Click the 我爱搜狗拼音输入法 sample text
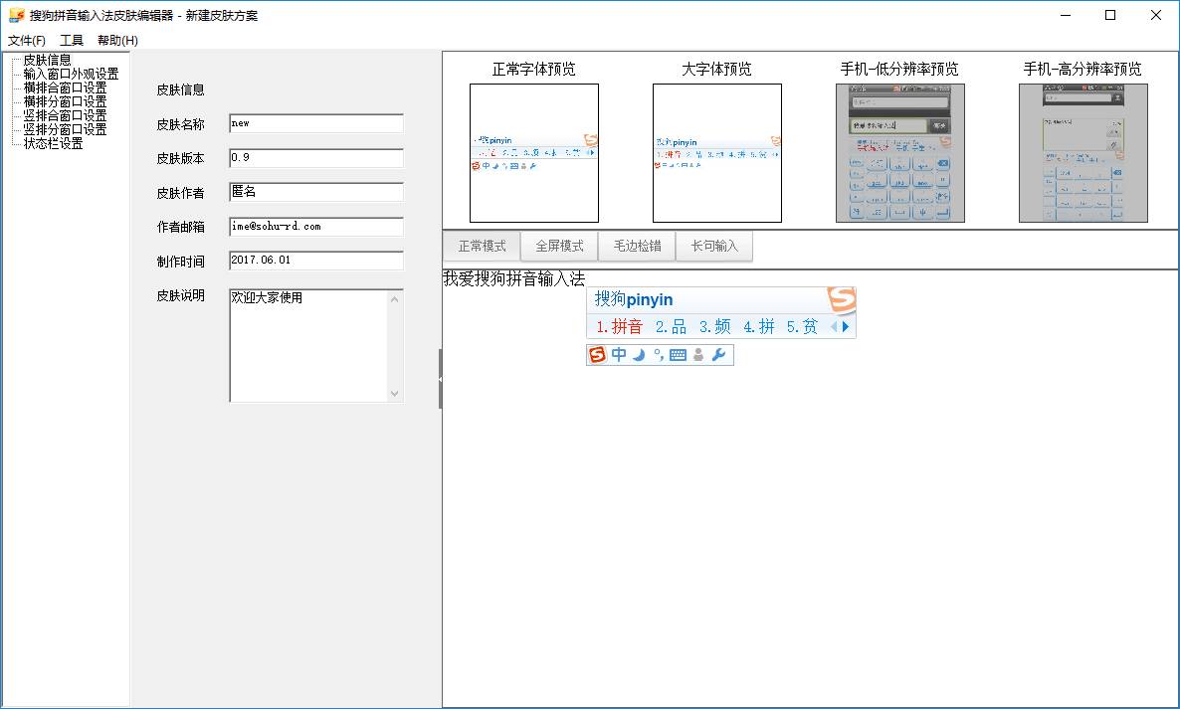 click(x=514, y=279)
